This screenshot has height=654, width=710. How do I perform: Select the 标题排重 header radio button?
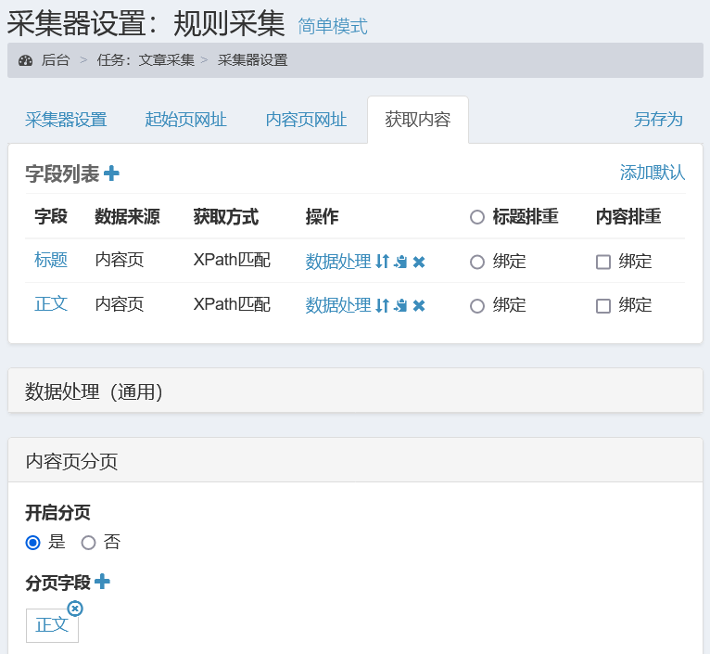click(476, 217)
